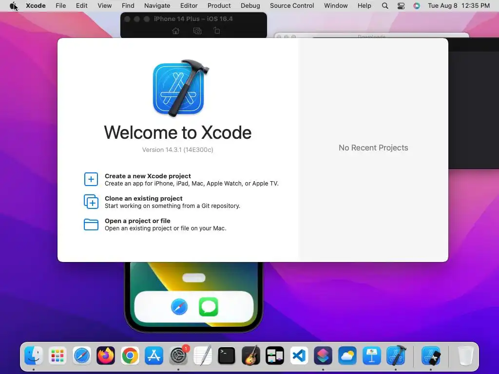Open Terminal from the Dock
Viewport: 499px width, 374px height.
click(x=227, y=355)
